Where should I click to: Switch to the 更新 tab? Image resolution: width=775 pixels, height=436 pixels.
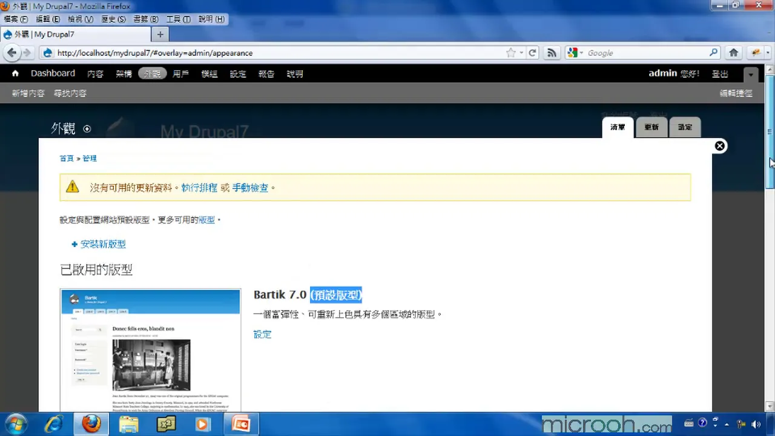click(x=651, y=127)
